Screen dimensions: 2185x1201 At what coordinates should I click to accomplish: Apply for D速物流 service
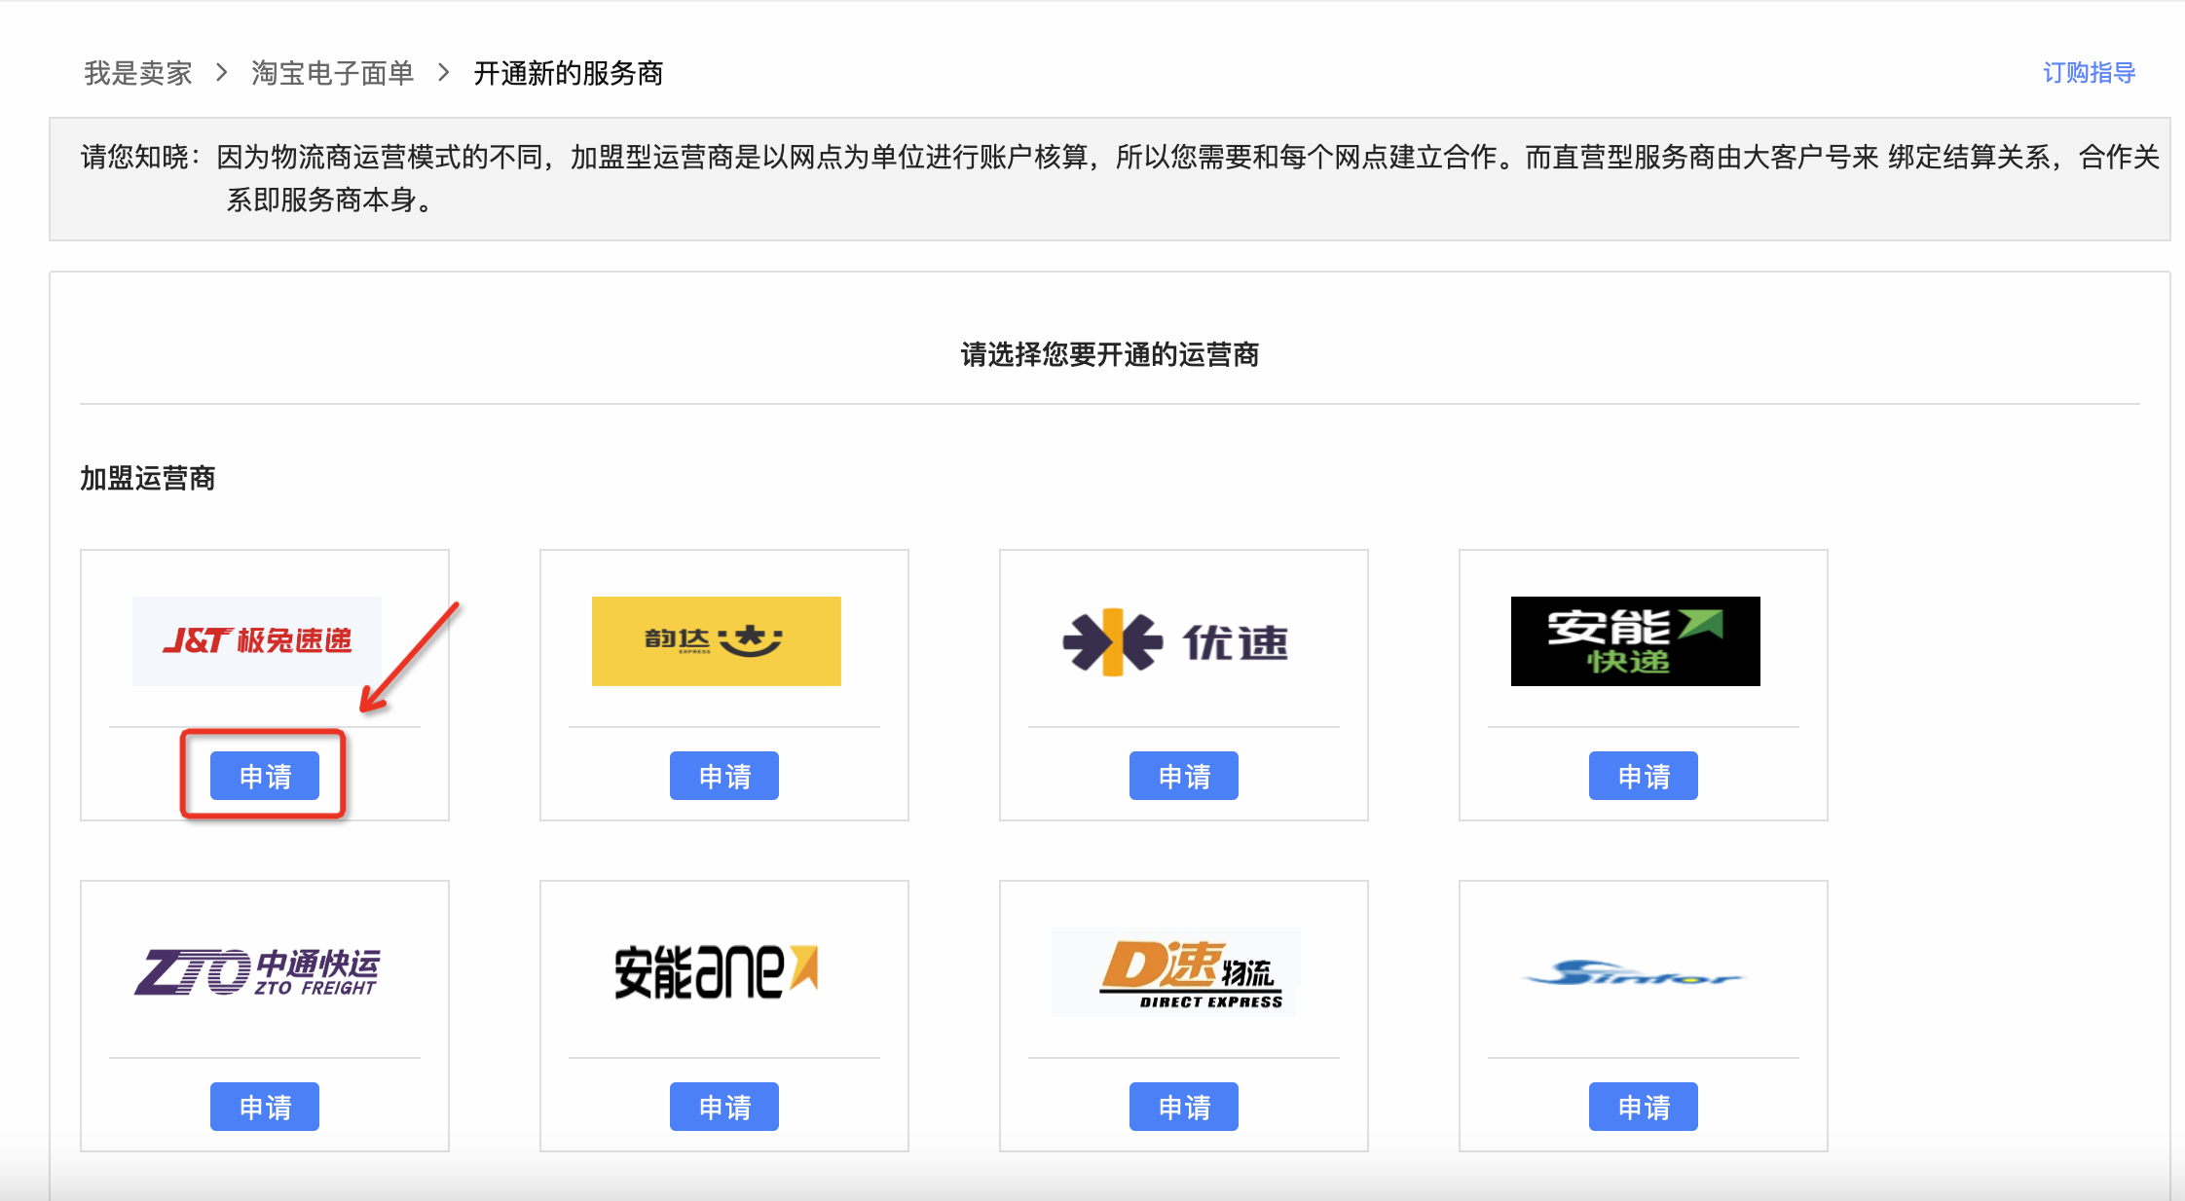point(1184,1107)
